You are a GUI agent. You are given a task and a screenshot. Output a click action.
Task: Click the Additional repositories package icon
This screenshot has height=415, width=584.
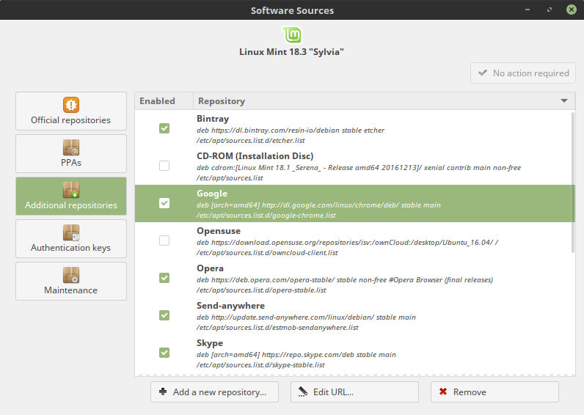pos(71,189)
